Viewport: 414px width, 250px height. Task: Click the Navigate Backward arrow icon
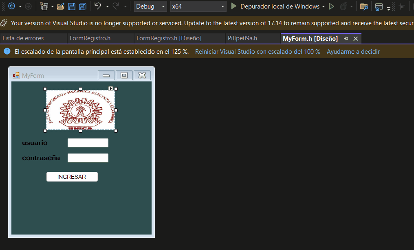[11, 6]
